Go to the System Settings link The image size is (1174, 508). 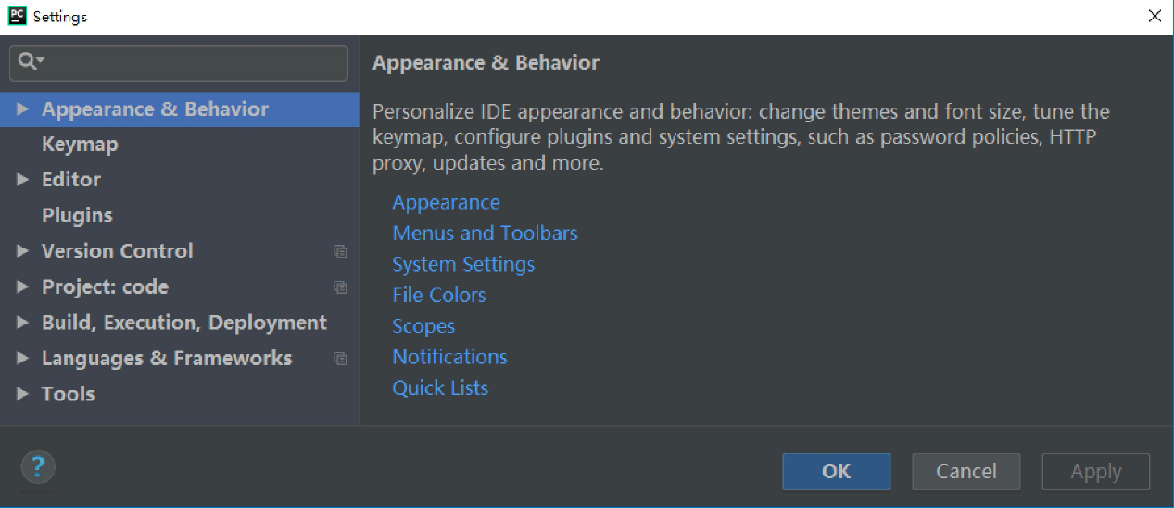click(x=463, y=264)
